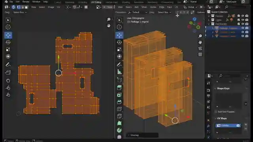The height and width of the screenshot is (142, 253).
Task: Select the Inset Faces tool
Action: coord(119,95)
